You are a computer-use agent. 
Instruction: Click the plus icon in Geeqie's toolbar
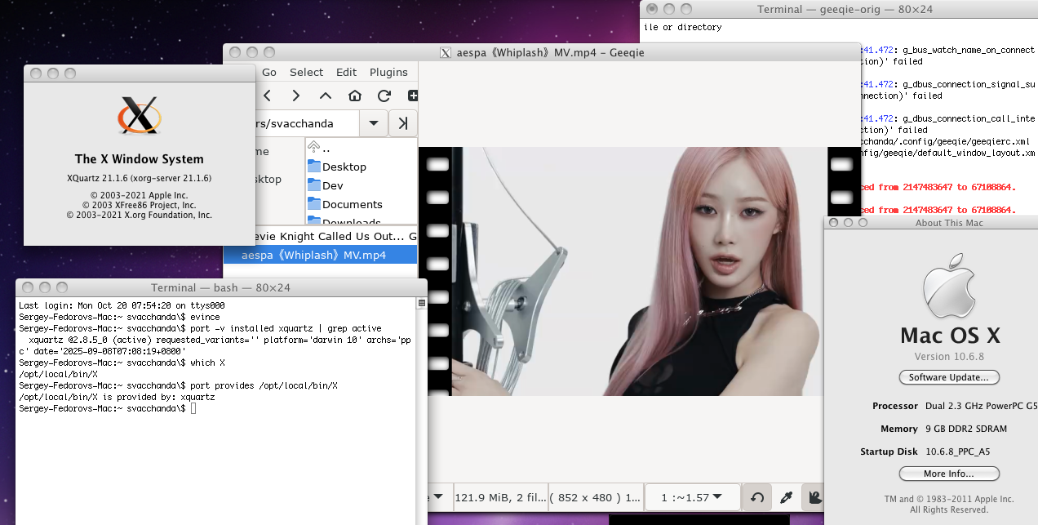click(x=412, y=96)
